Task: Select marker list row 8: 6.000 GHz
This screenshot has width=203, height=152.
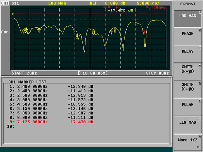Action: point(51,118)
